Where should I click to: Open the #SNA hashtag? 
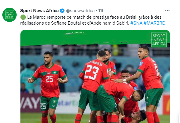click(x=136, y=23)
